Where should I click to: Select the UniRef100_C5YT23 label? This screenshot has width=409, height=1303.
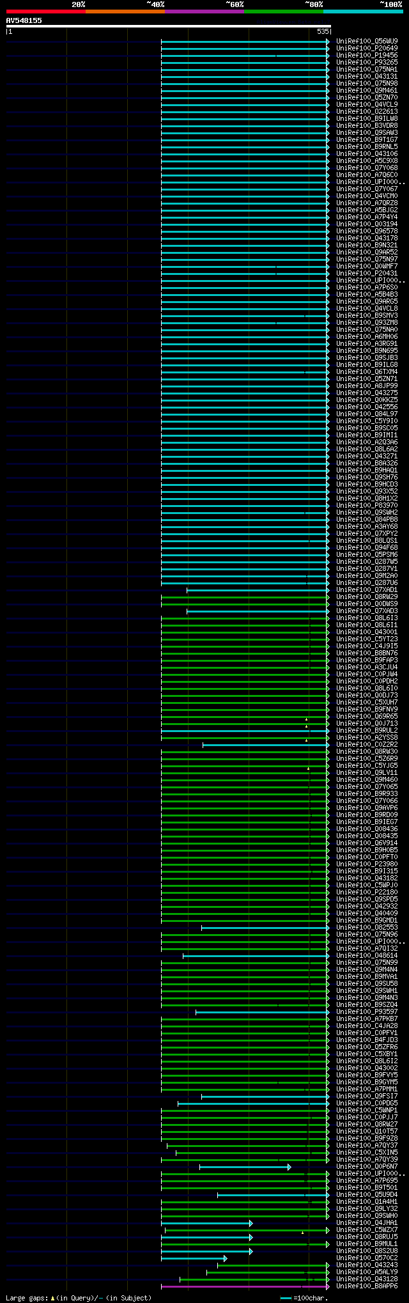[x=367, y=639]
